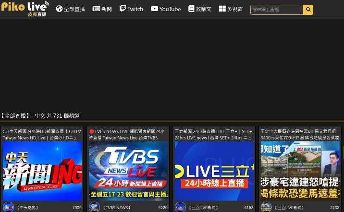Viewport: 344px width, 212px height.
Task: Click the 中天電視 channel avatar icon
Action: [8, 207]
